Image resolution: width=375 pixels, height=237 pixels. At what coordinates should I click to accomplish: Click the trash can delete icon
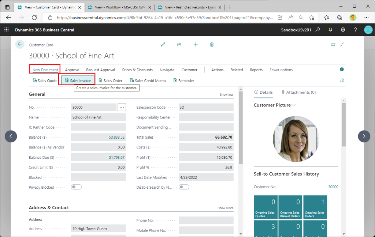pyautogui.click(x=212, y=45)
